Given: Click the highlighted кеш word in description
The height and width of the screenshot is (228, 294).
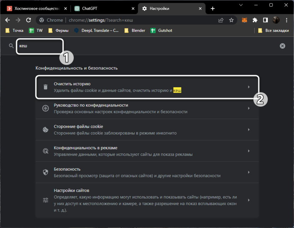Looking at the screenshot, I should coord(177,90).
